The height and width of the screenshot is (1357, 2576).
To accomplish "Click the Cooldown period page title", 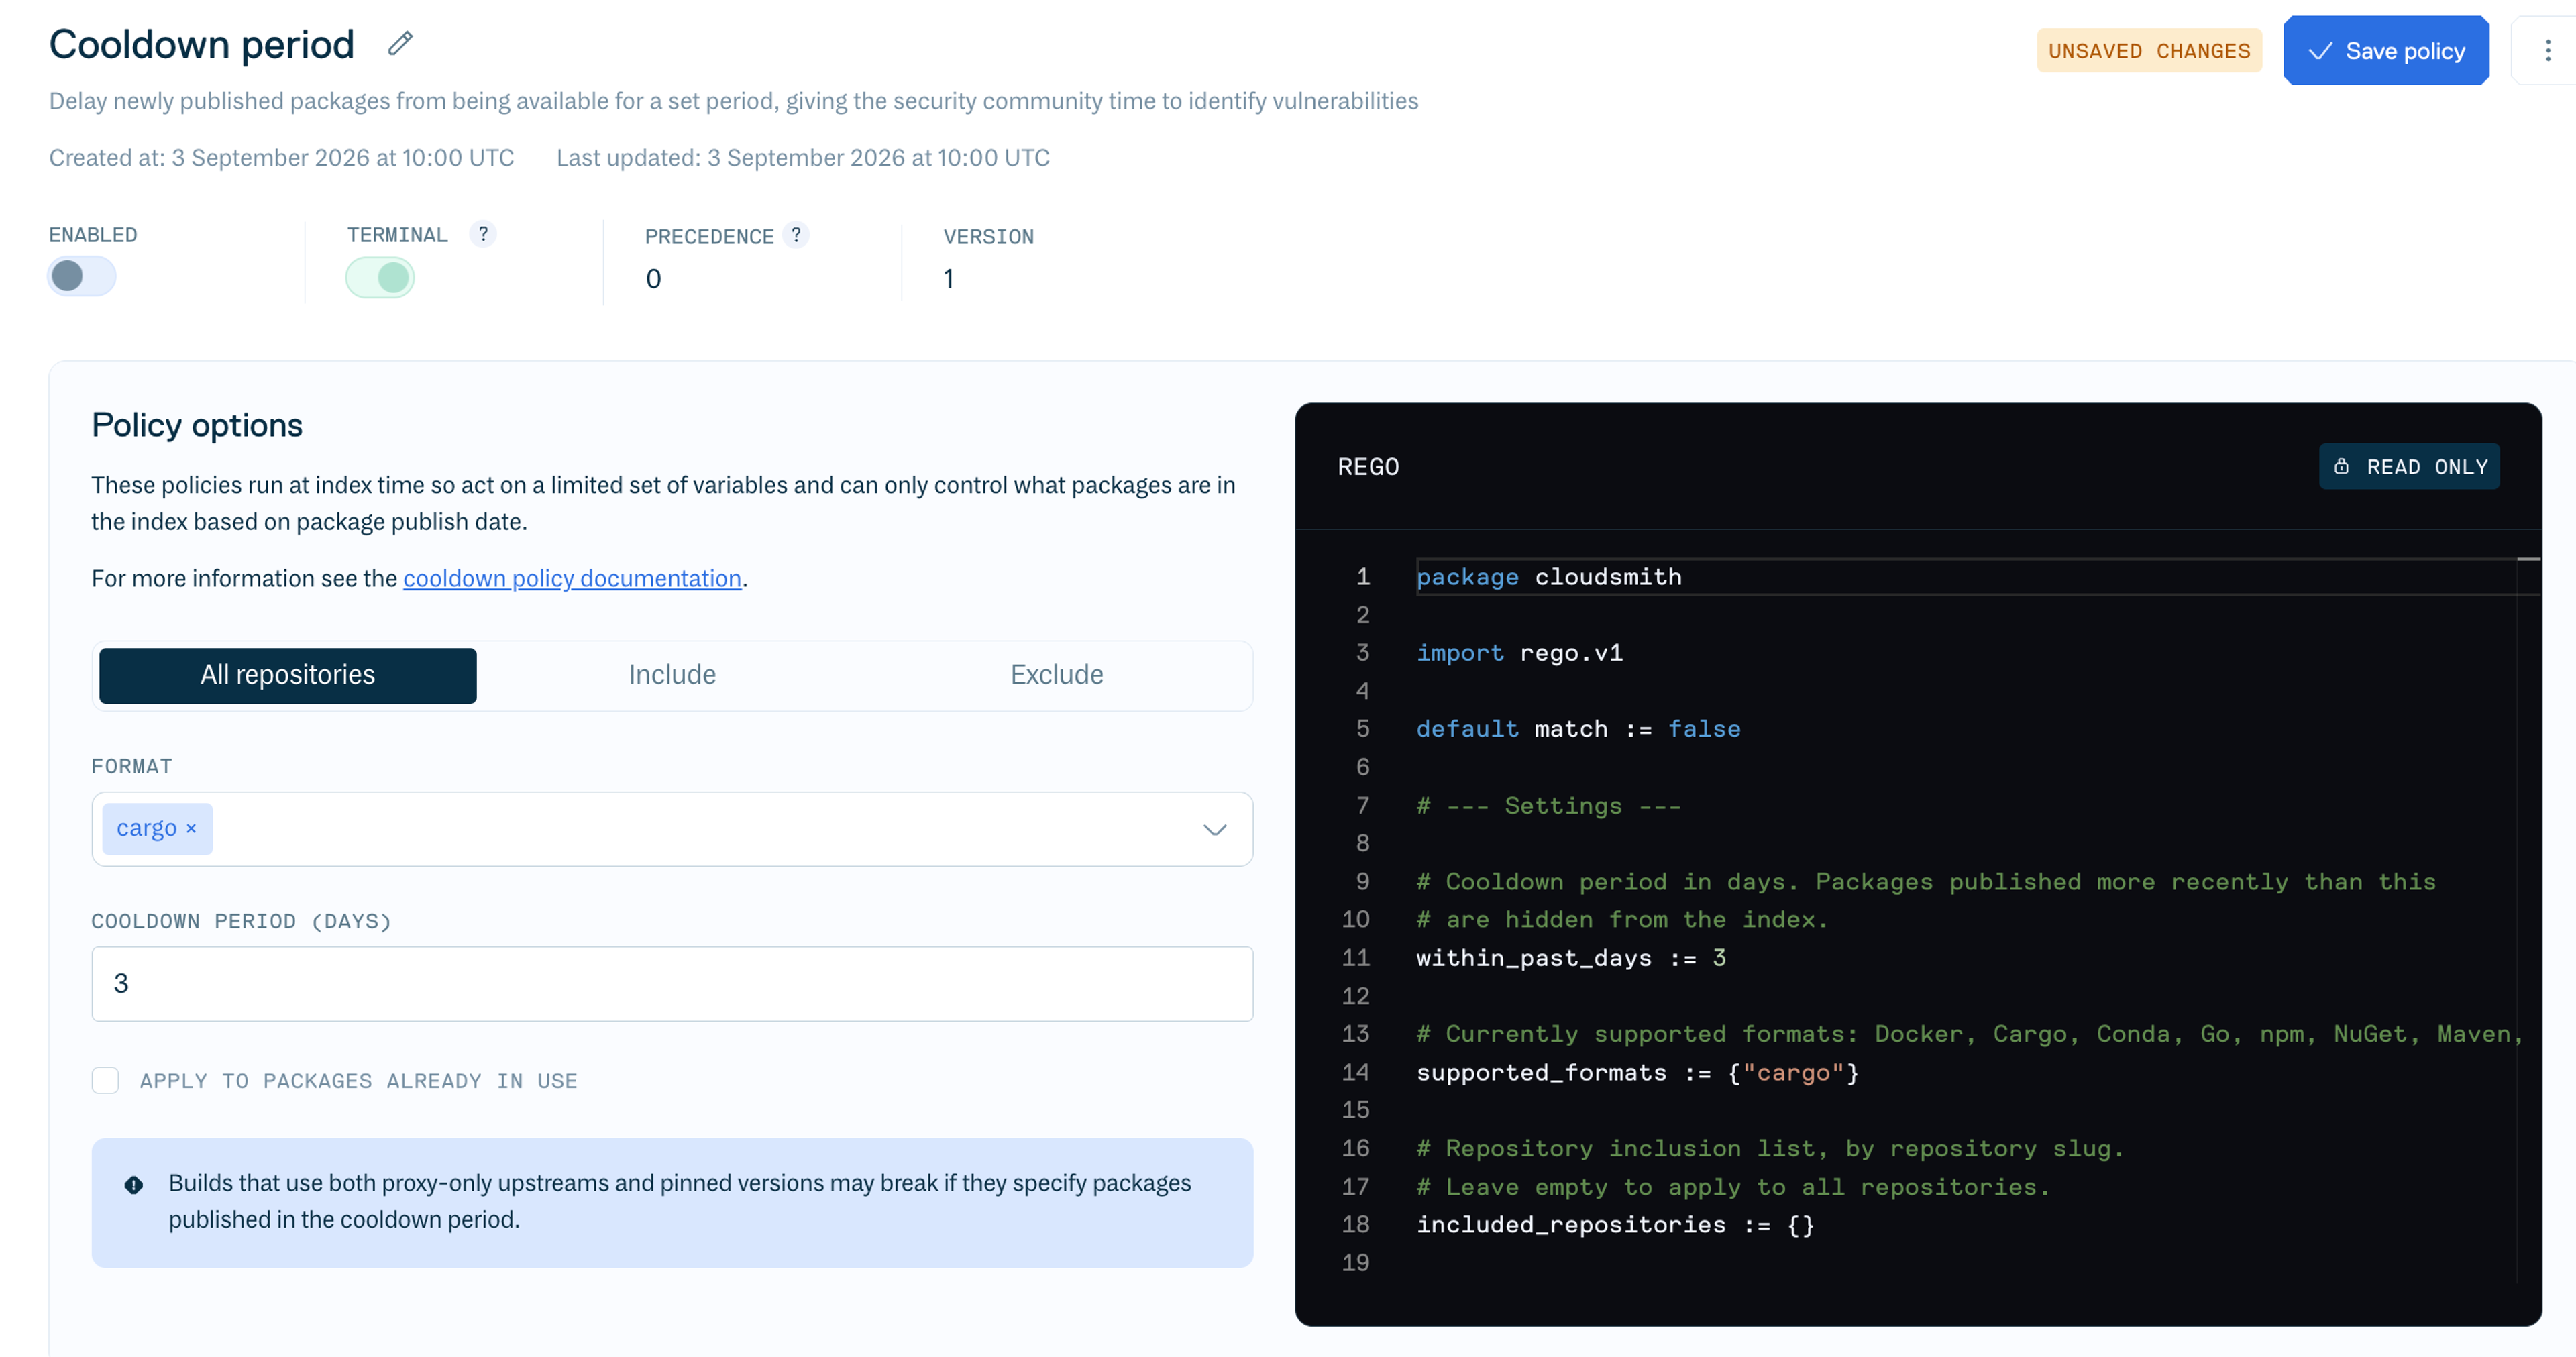I will point(202,44).
